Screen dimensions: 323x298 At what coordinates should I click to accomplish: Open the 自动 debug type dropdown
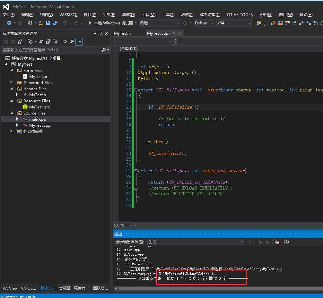pyautogui.click(x=160, y=23)
